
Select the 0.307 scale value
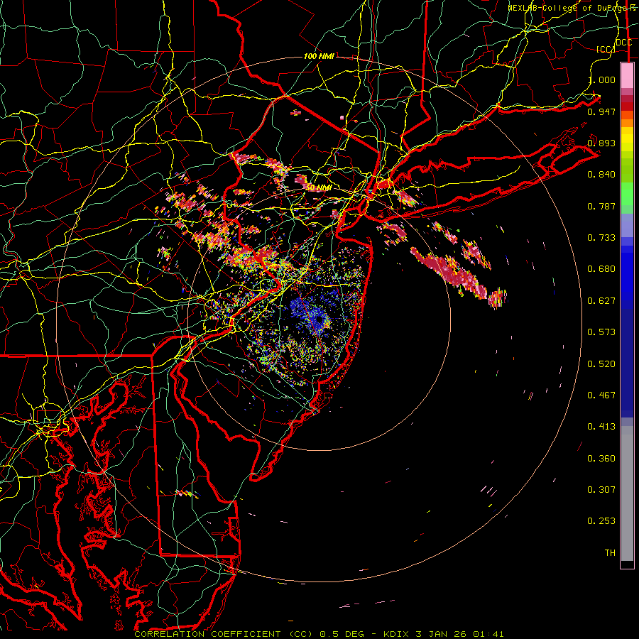(x=601, y=490)
